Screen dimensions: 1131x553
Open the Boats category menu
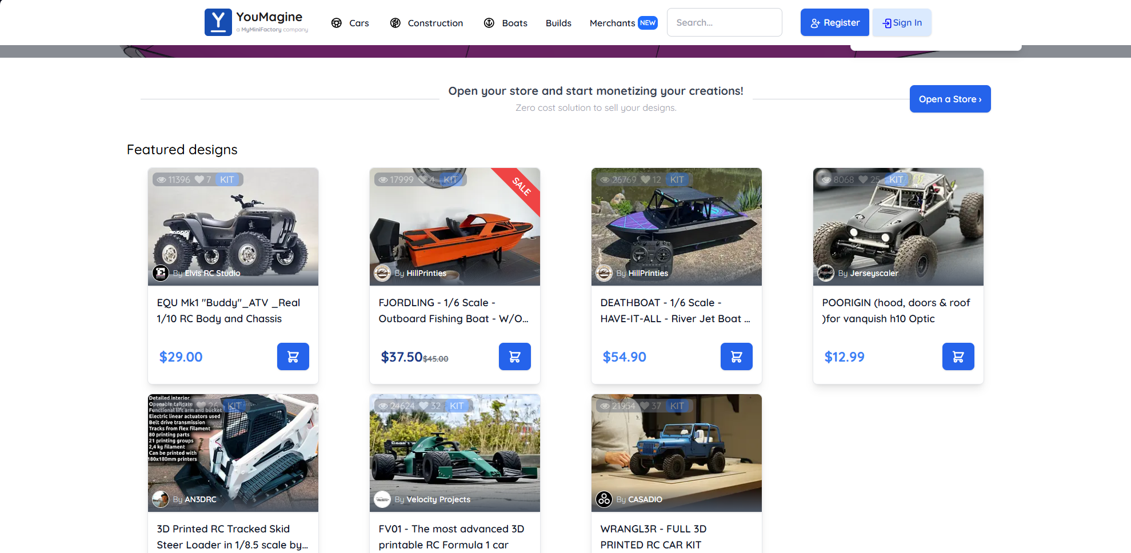click(506, 23)
